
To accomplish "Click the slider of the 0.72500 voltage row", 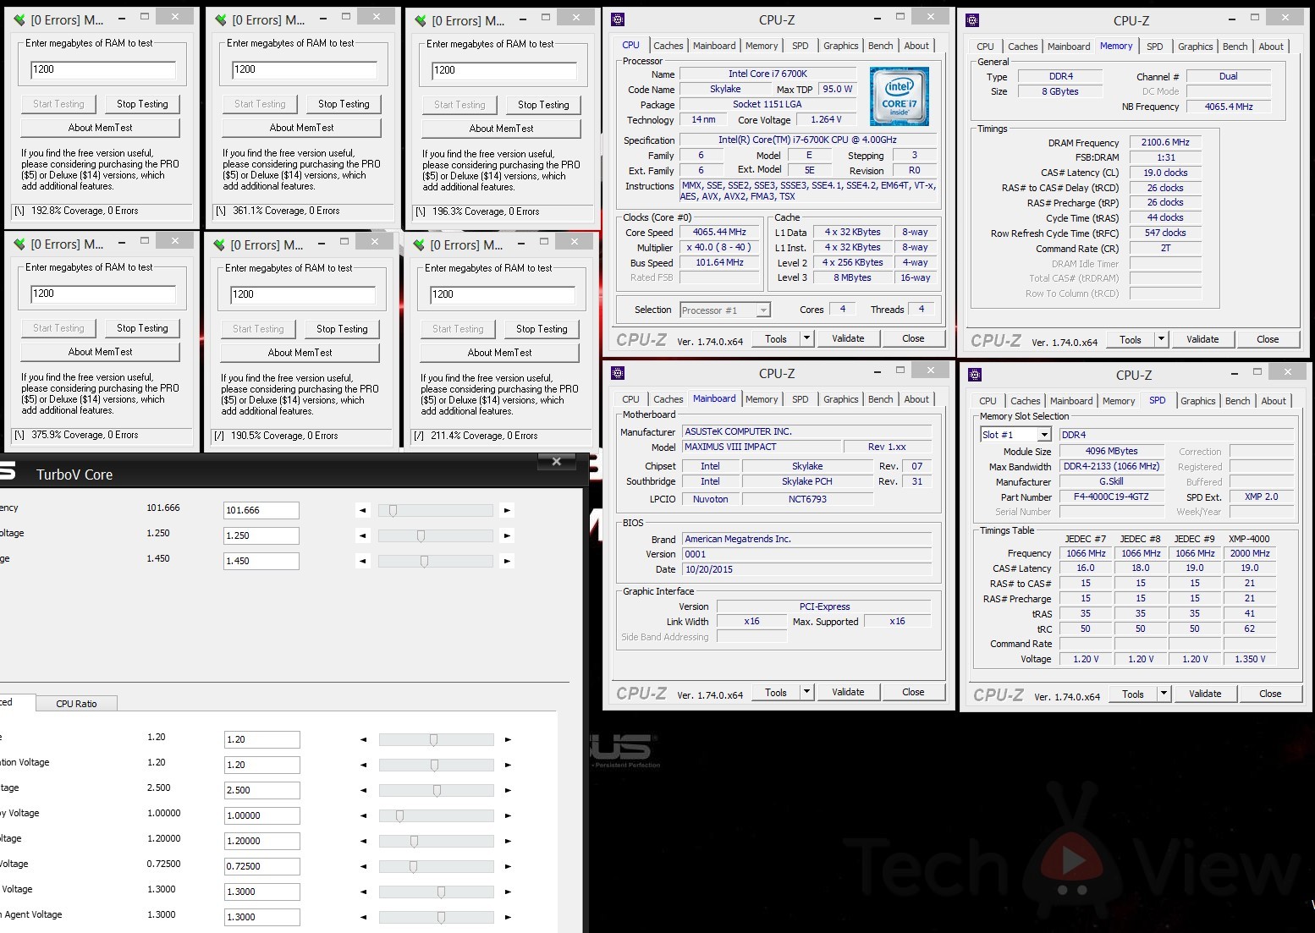I will point(436,866).
